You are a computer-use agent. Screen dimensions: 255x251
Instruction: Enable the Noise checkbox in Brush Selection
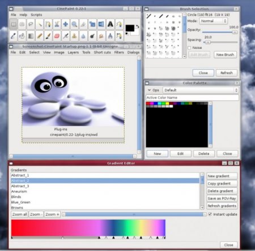tap(189, 48)
